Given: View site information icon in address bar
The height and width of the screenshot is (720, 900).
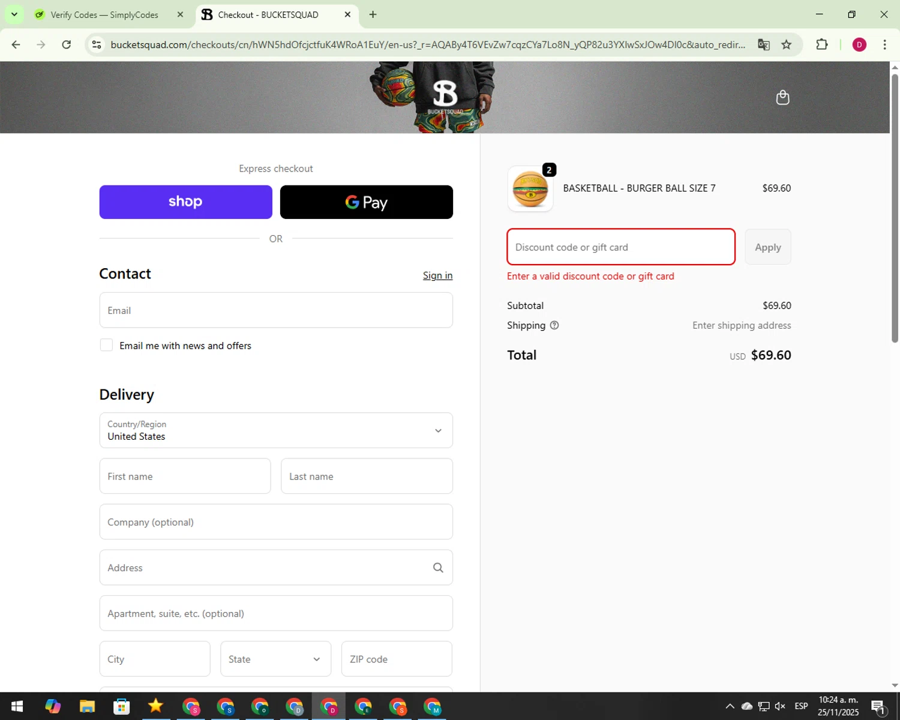Looking at the screenshot, I should (97, 44).
